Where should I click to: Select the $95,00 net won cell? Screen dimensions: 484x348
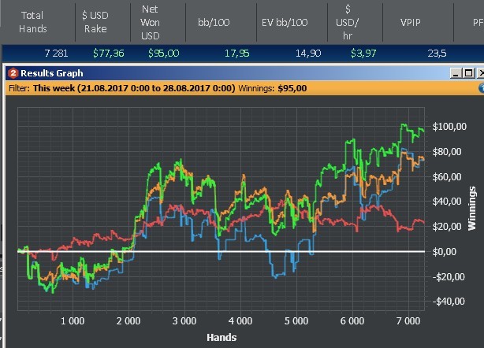coord(164,54)
